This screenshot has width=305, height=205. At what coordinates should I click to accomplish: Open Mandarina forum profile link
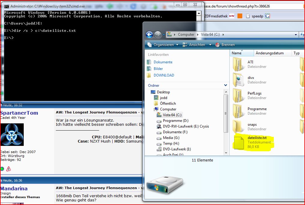14,188
